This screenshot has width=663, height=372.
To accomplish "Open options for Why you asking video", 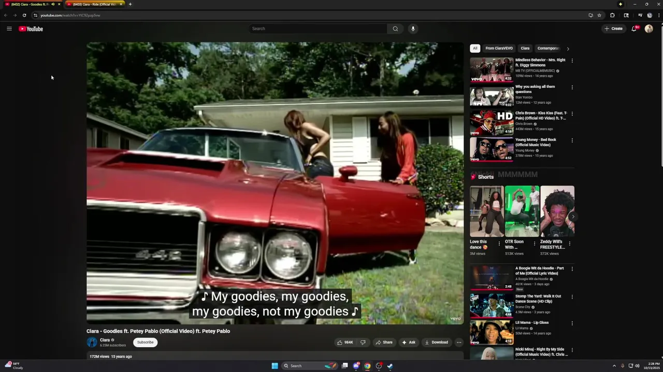I will 572,87.
